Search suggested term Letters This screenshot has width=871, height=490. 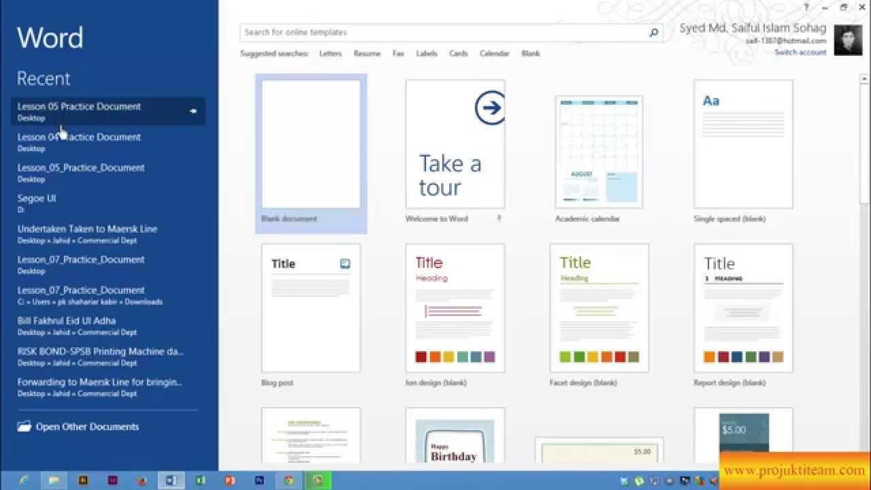coord(330,53)
